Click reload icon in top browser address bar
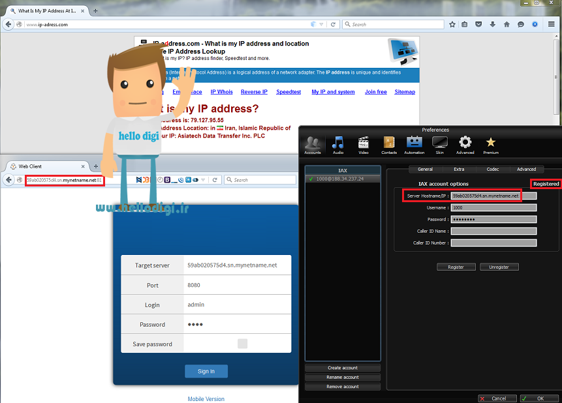The width and height of the screenshot is (562, 403). pos(333,24)
